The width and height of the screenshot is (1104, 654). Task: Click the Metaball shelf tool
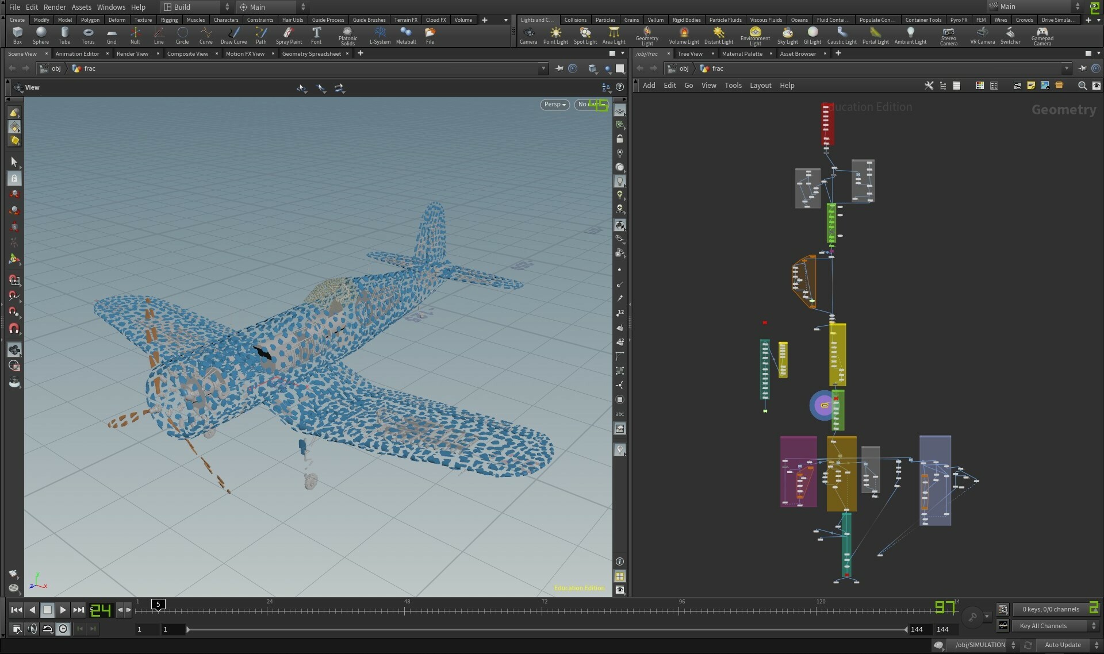(x=405, y=35)
